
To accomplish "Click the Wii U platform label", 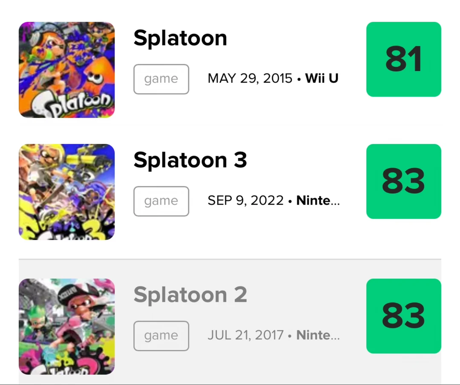I will pos(322,78).
